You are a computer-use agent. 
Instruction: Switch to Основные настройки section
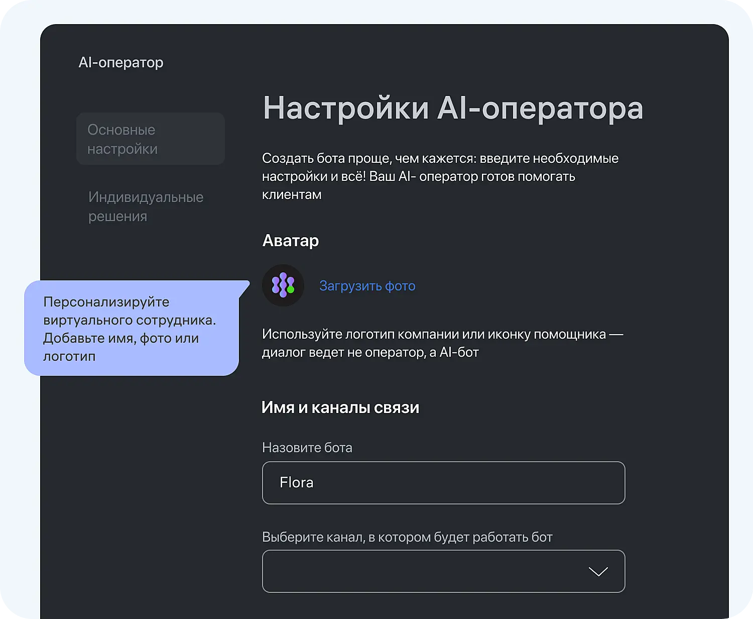tap(150, 139)
